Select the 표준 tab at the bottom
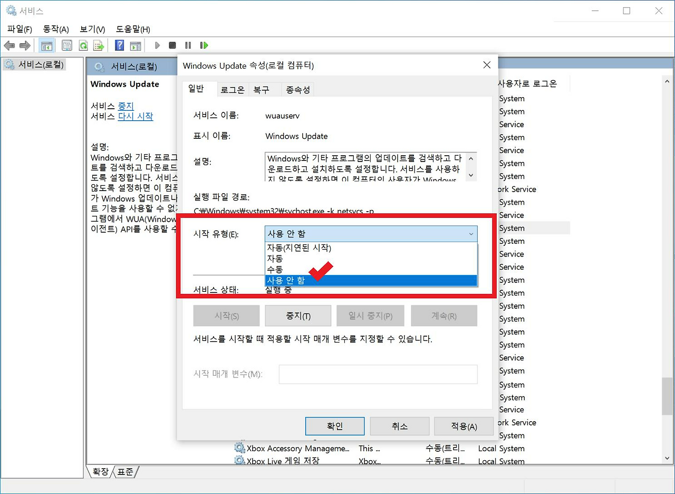Screen dimensions: 675x494 pos(126,472)
